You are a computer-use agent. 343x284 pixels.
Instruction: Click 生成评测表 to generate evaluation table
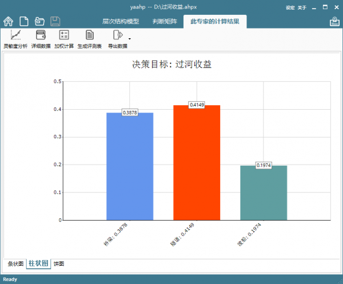89,39
